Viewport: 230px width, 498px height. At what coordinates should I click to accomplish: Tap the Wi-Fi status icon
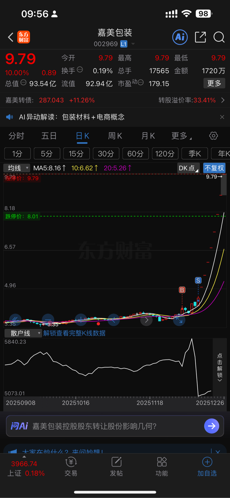187,13
